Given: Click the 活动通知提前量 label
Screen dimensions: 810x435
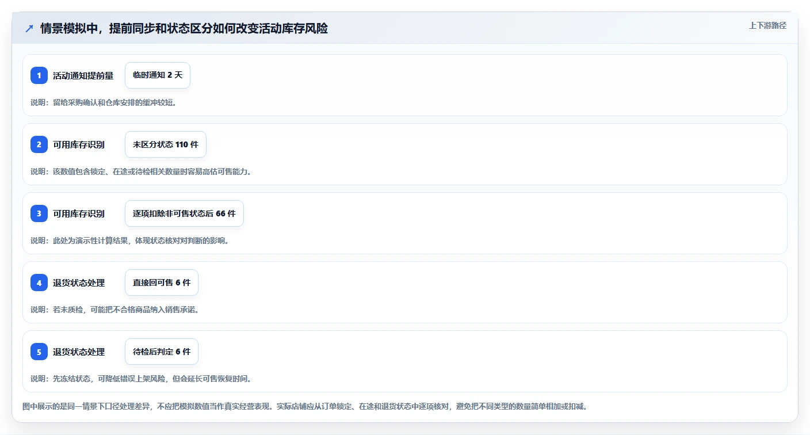Looking at the screenshot, I should [x=83, y=75].
